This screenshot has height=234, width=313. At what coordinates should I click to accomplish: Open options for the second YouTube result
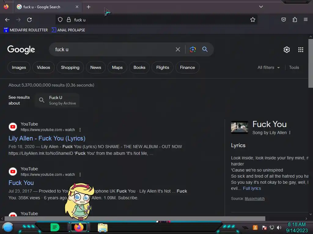tap(80, 175)
